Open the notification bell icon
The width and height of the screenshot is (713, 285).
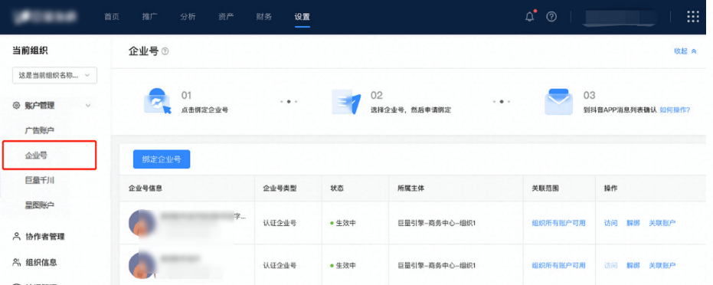pos(529,18)
